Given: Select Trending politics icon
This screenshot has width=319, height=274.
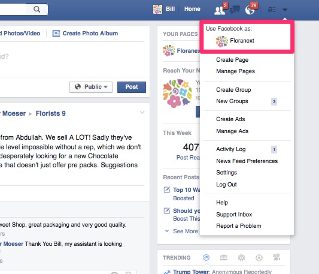Looking at the screenshot, I should pyautogui.click(x=224, y=258).
